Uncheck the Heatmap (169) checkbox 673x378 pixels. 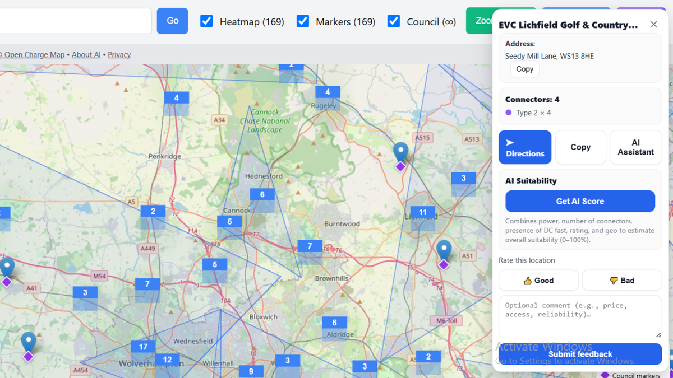pyautogui.click(x=206, y=21)
